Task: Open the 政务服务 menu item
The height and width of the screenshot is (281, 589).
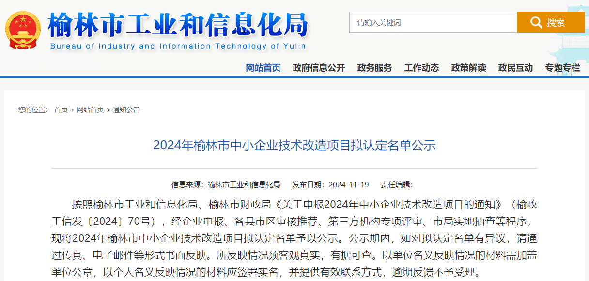Action: pos(374,68)
